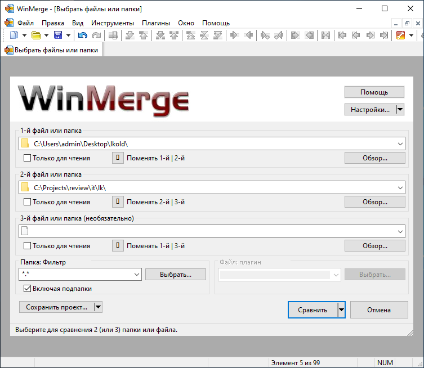The height and width of the screenshot is (368, 424).
Task: Open the 'Плагины' menu
Action: pos(156,23)
